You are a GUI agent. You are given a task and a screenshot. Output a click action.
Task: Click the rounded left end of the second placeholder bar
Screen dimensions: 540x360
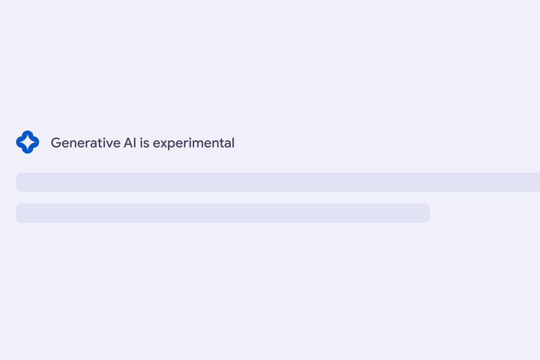pos(19,213)
